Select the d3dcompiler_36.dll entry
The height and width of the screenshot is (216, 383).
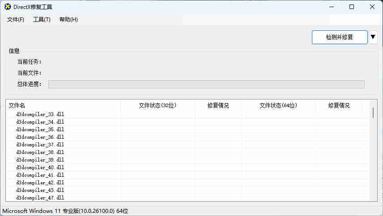point(40,137)
